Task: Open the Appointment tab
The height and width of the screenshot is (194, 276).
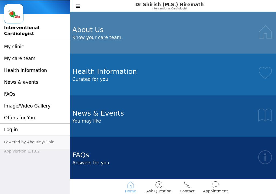Action: (215, 187)
